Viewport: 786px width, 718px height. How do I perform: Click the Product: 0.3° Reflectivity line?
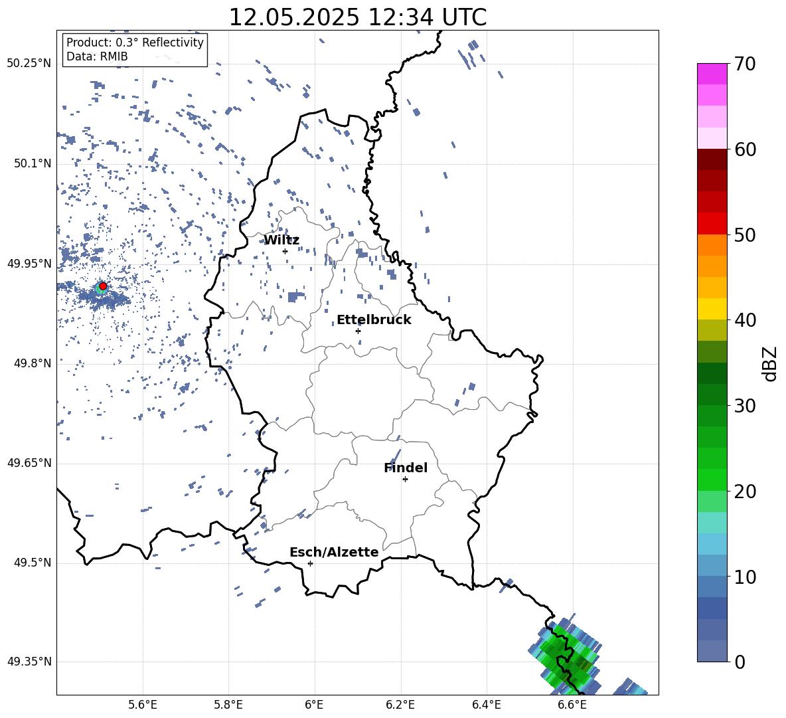click(x=135, y=42)
